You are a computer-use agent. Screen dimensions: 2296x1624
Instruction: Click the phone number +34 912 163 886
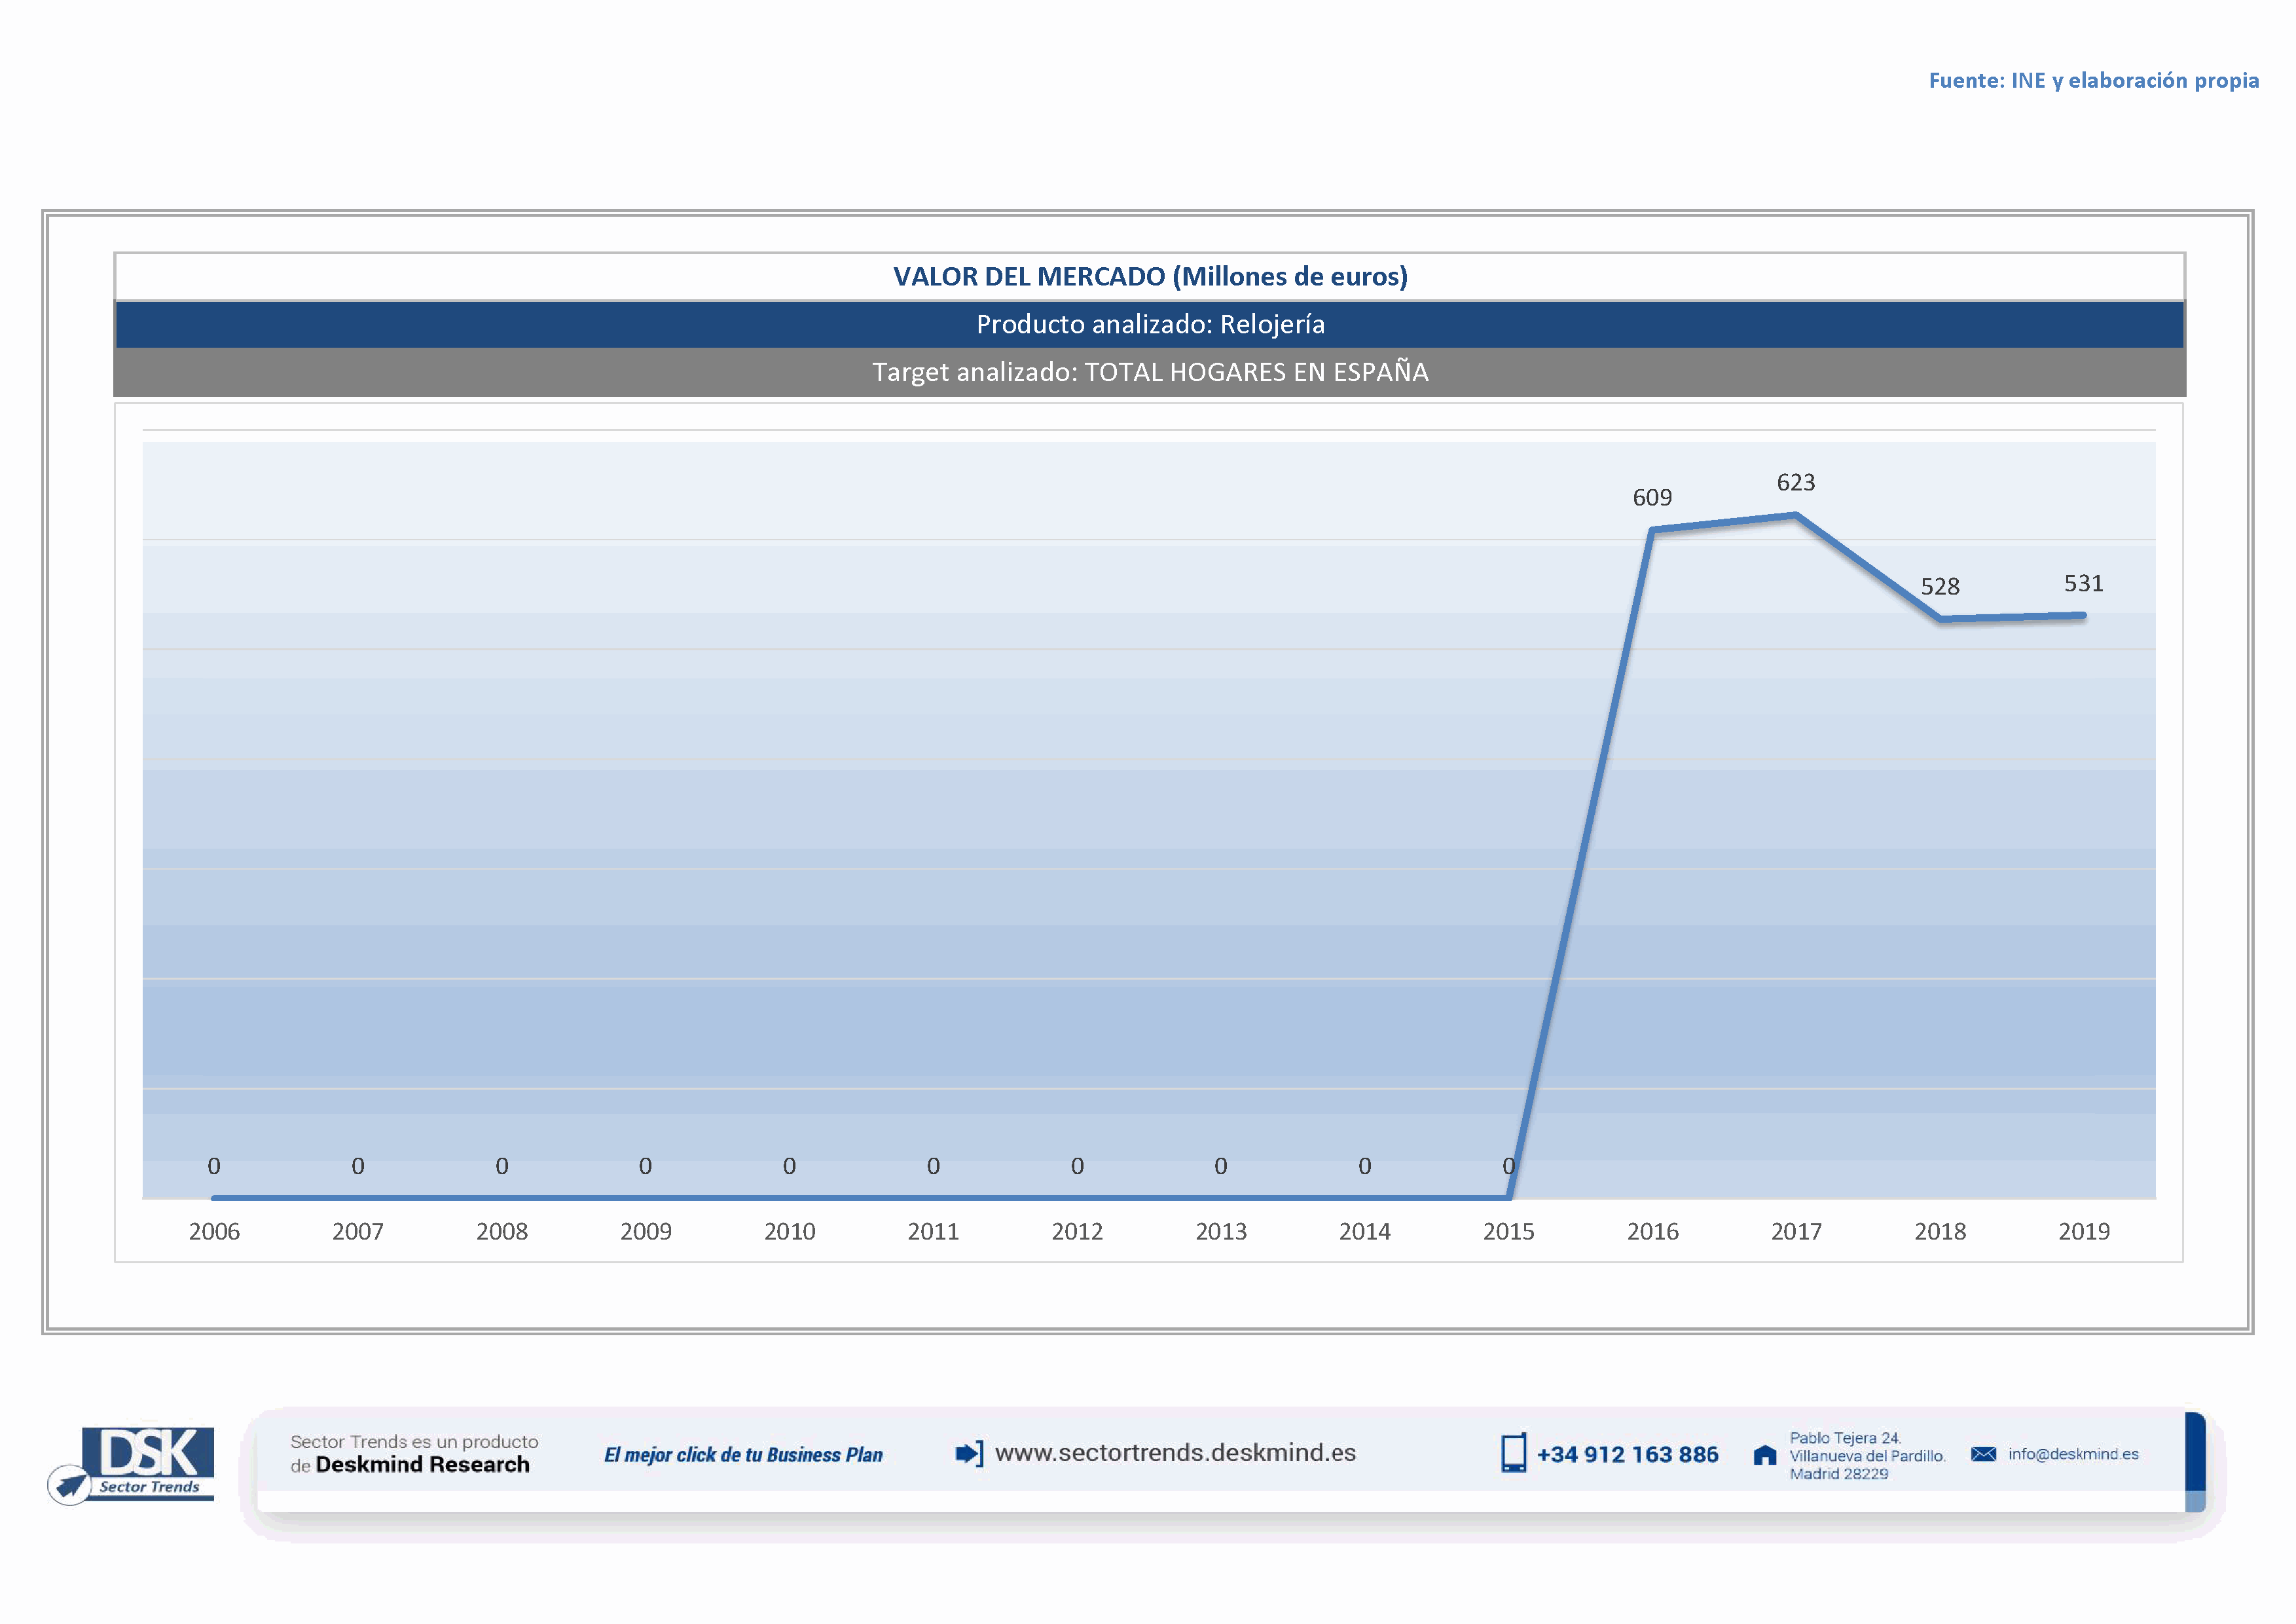point(1627,1455)
